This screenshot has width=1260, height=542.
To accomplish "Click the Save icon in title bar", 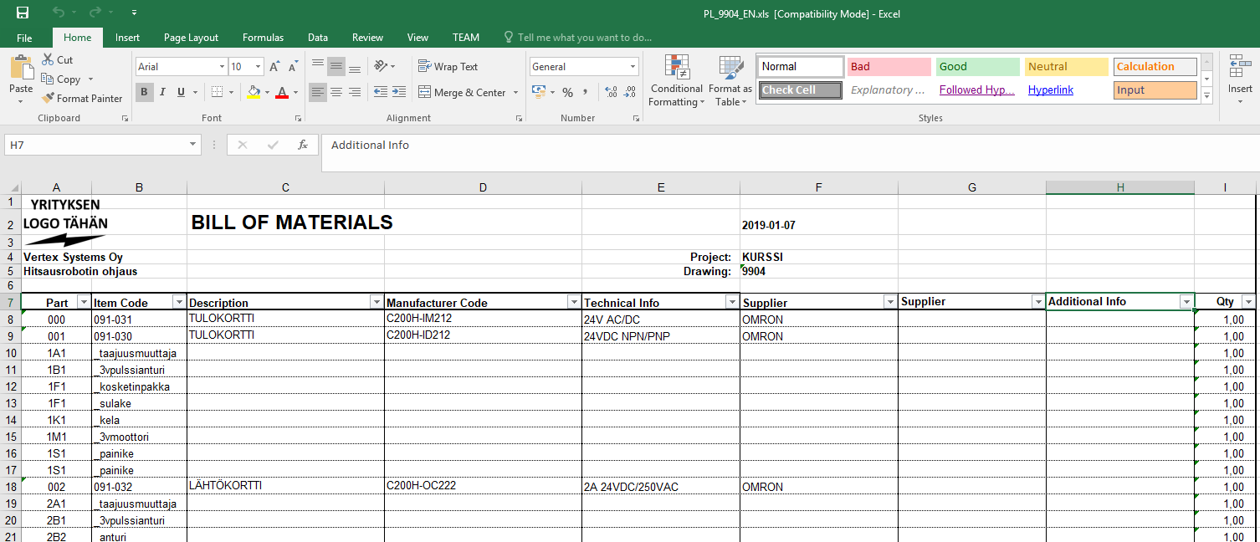I will coord(23,13).
